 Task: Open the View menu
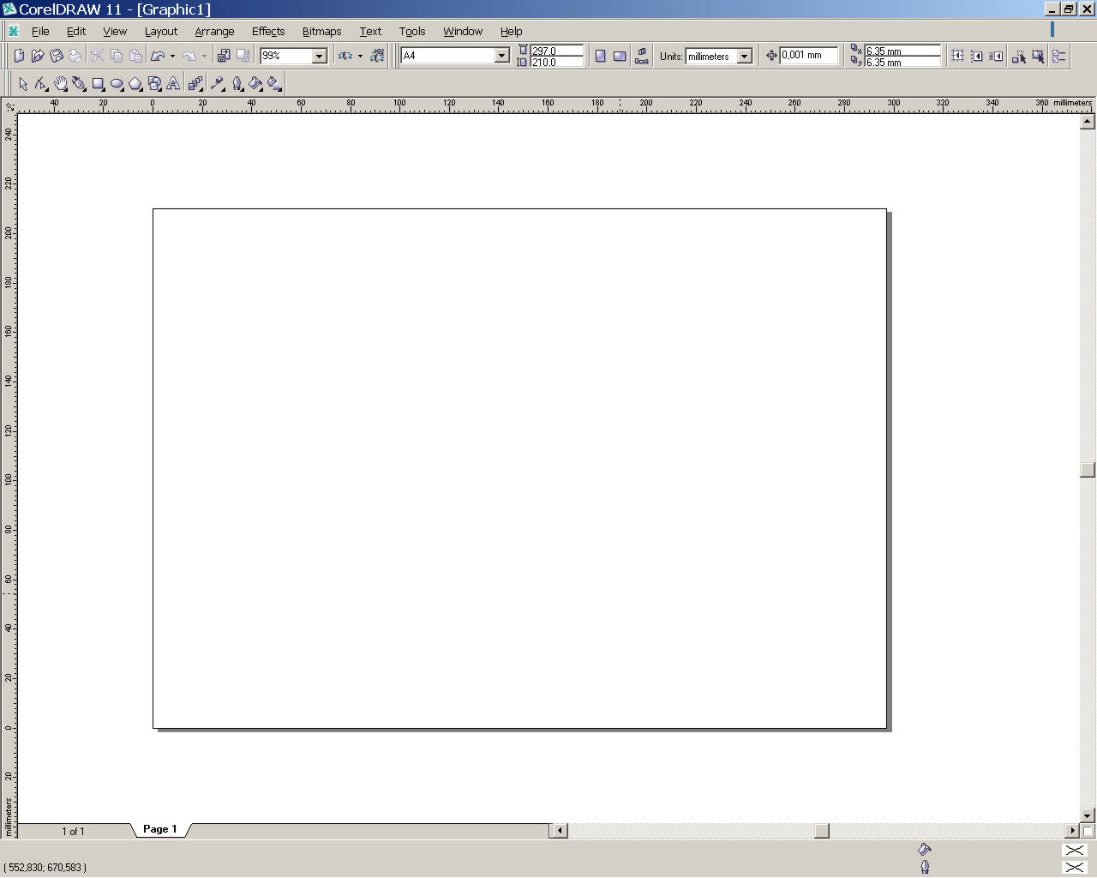coord(115,31)
